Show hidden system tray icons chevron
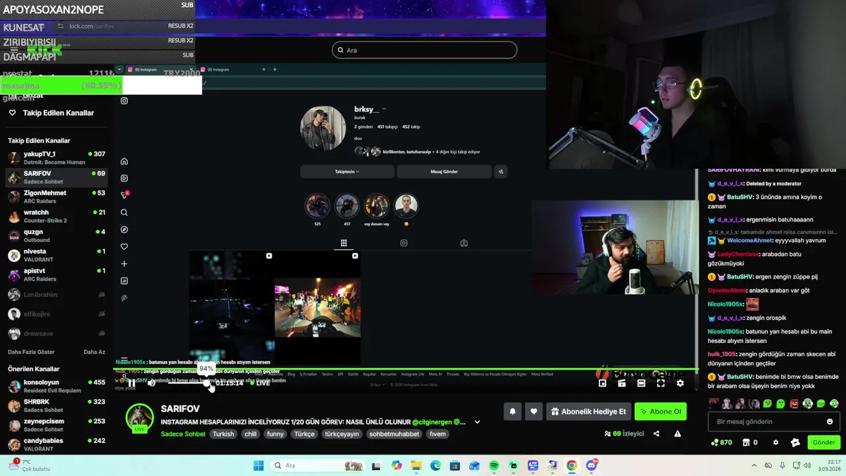Viewport: 846px width, 476px height. coord(754,465)
